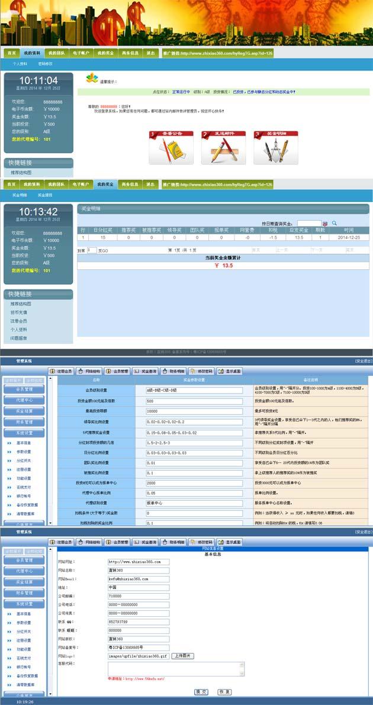Open 商务信息 tab in top navigation
This screenshot has height=705, width=373.
[x=130, y=53]
